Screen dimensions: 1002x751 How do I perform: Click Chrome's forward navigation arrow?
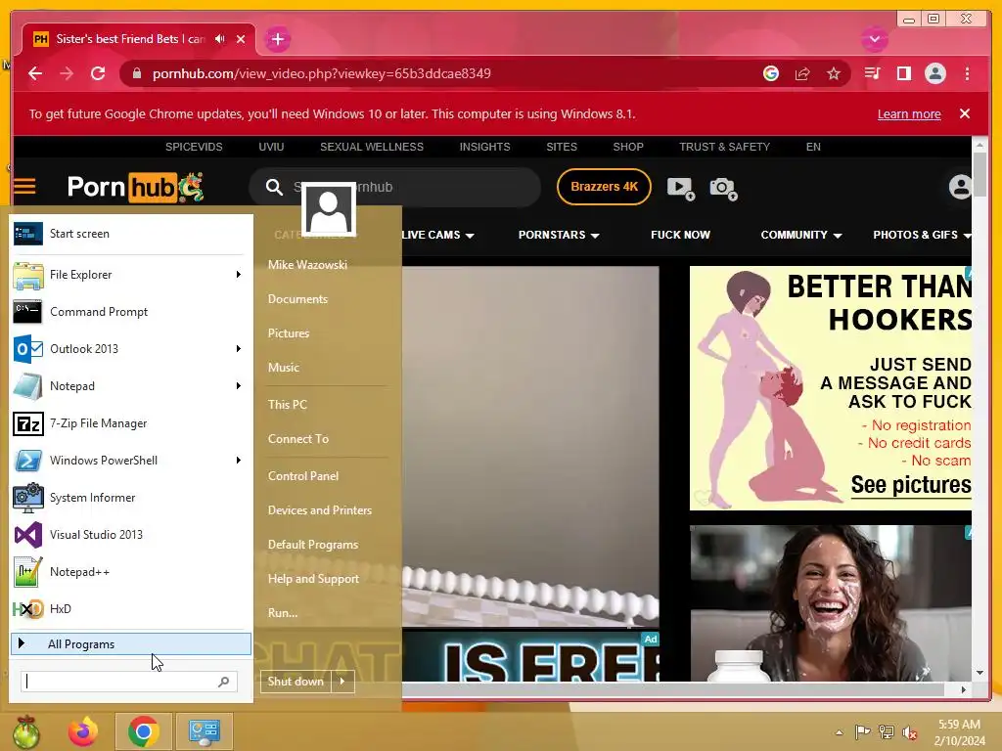(67, 73)
